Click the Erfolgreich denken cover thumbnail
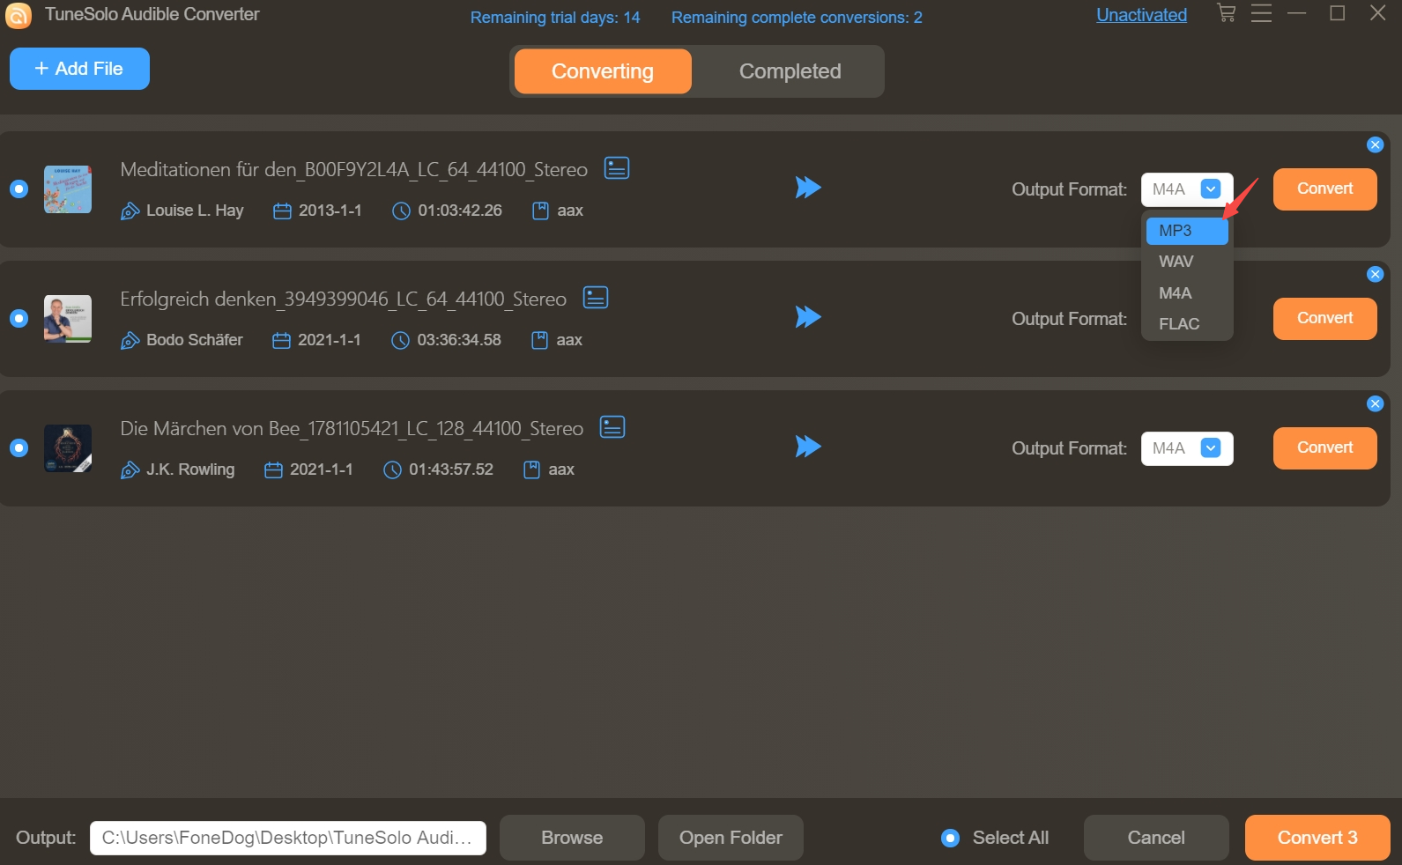The height and width of the screenshot is (865, 1402). point(68,319)
